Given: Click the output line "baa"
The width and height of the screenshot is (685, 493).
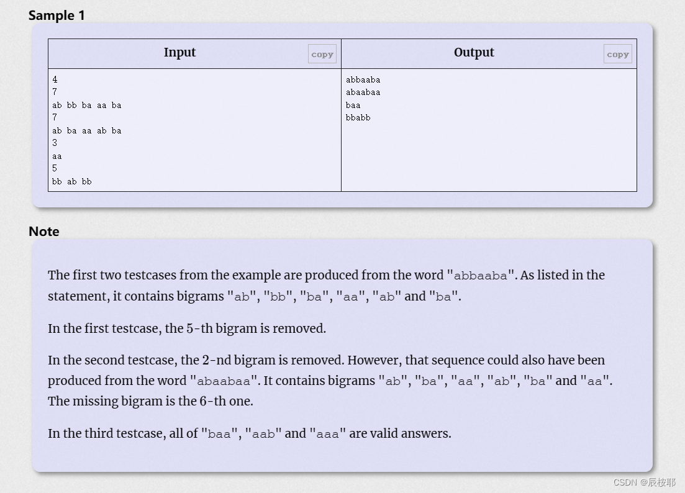Looking at the screenshot, I should click(x=353, y=105).
